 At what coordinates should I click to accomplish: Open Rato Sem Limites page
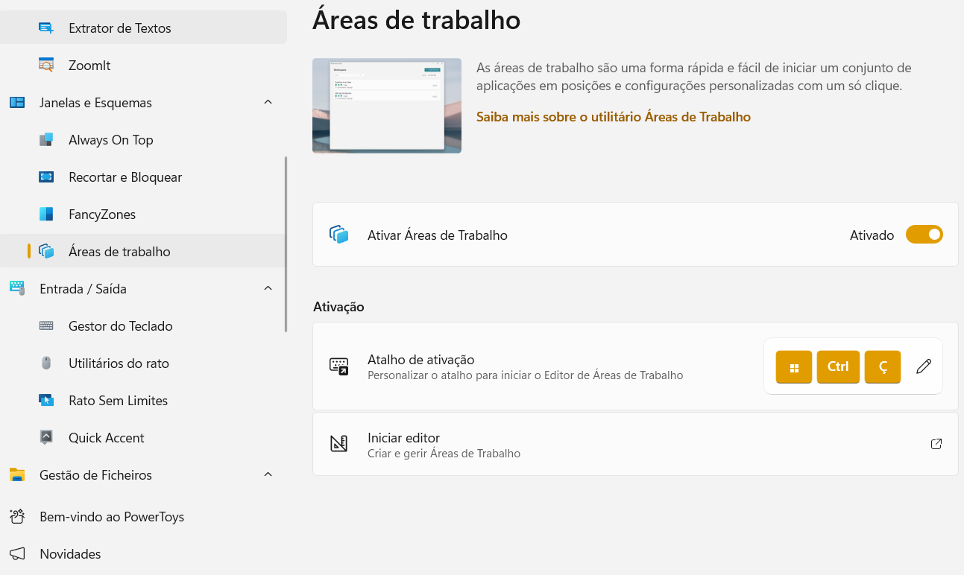click(x=143, y=401)
